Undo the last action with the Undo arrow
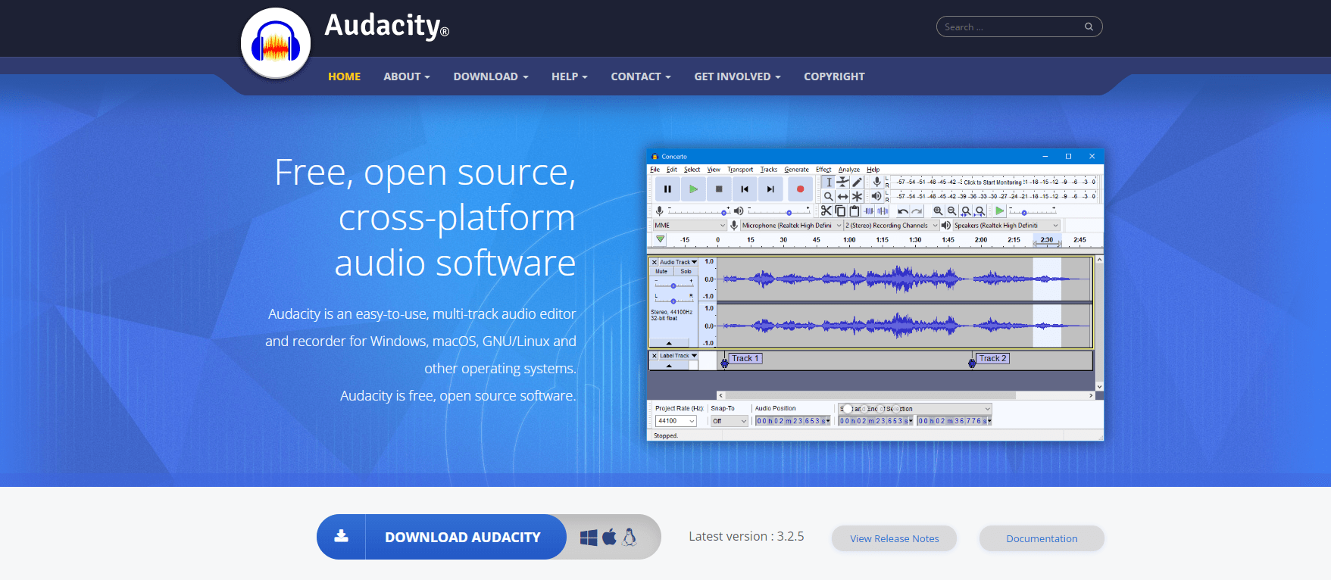Image resolution: width=1331 pixels, height=580 pixels. (x=903, y=211)
